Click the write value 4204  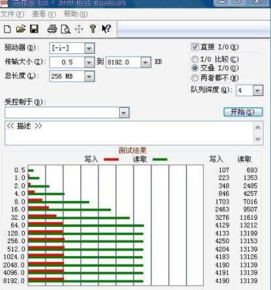[222, 249]
